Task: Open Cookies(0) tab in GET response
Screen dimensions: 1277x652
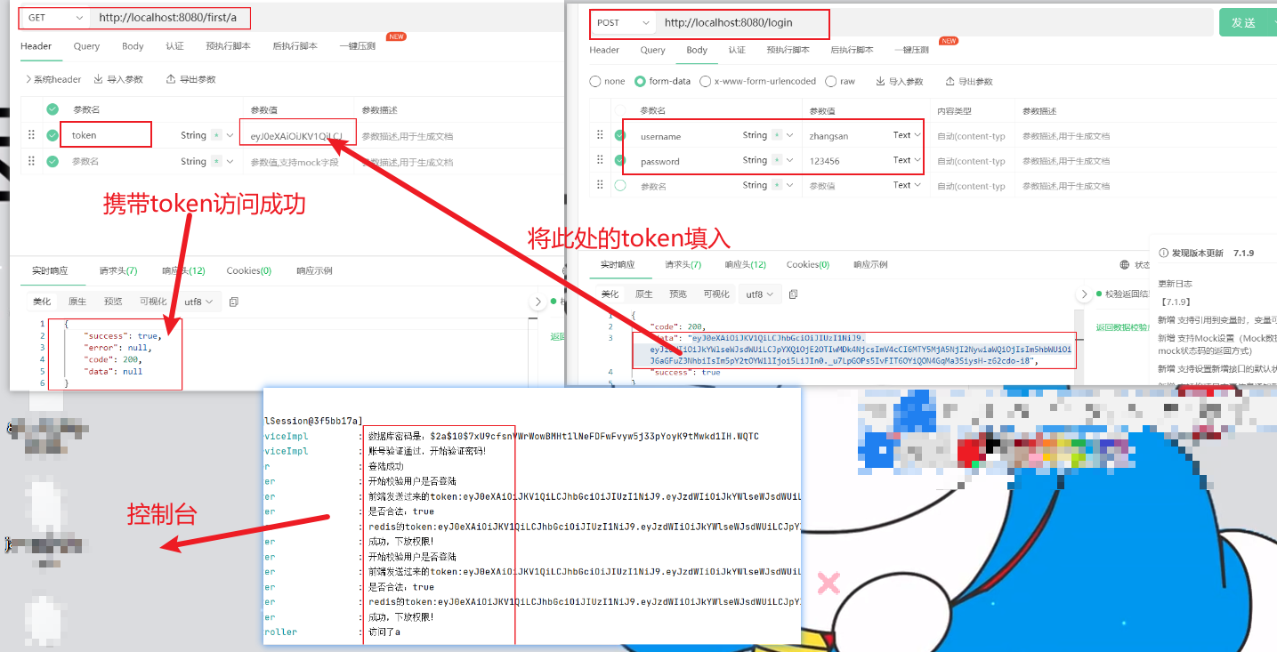Action: click(249, 270)
